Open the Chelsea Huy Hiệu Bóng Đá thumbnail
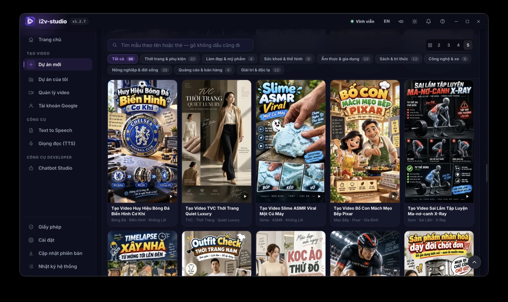 point(142,141)
